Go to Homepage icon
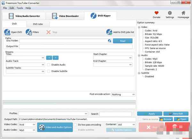 (x=183, y=13)
